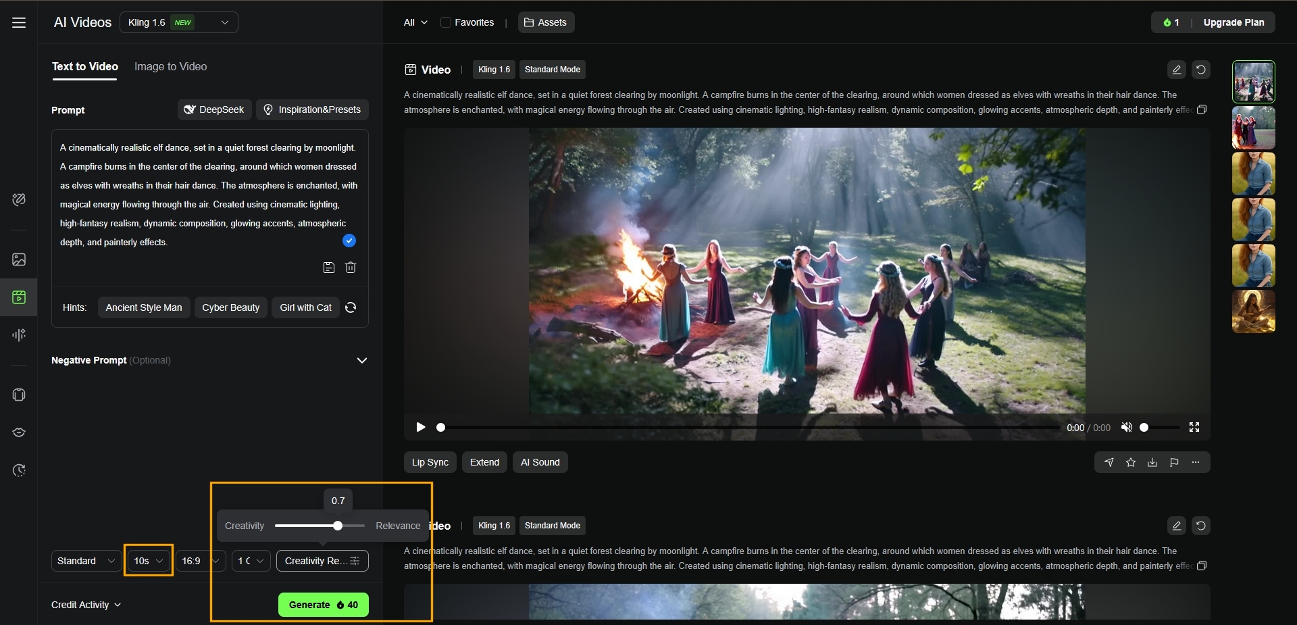Tick the Favorites checkbox

446,22
